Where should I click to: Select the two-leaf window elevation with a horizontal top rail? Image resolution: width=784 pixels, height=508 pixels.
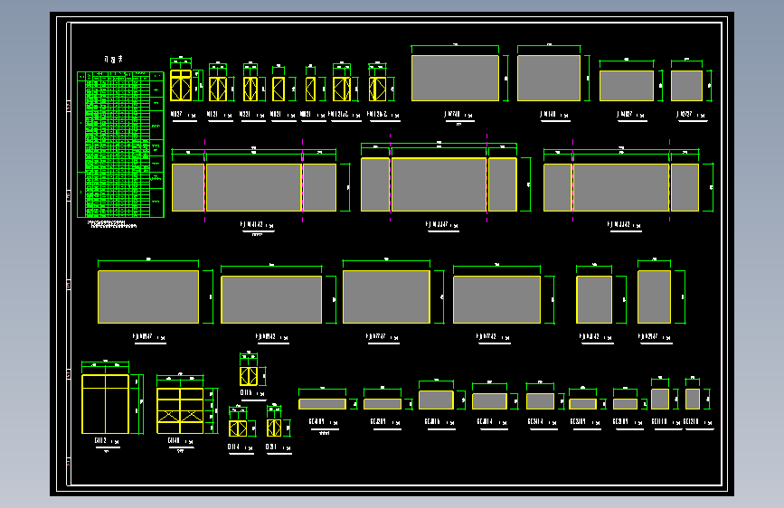point(106,404)
